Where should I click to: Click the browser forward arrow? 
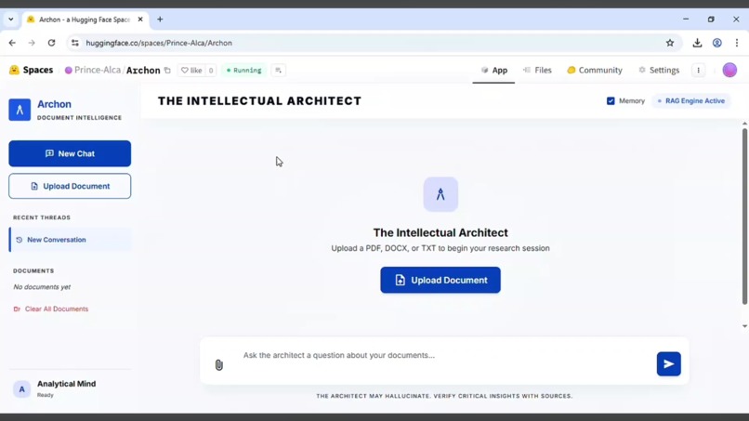pyautogui.click(x=32, y=43)
